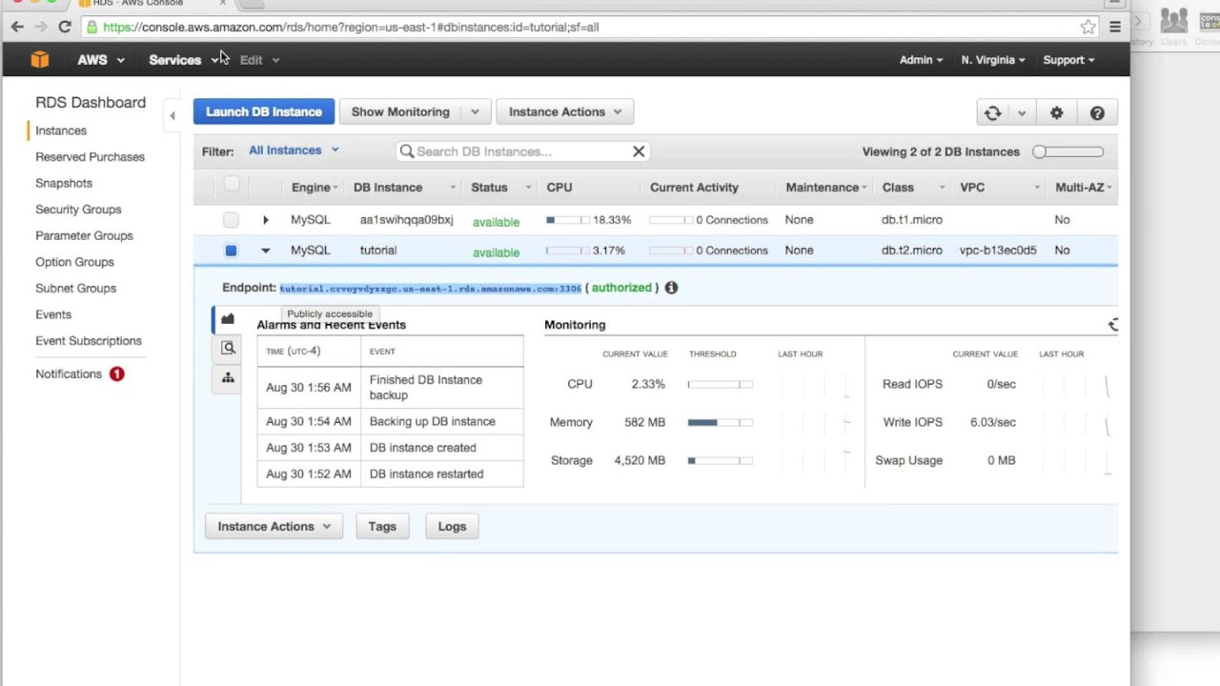Image resolution: width=1220 pixels, height=686 pixels.
Task: Click the Logs button
Action: [x=452, y=526]
